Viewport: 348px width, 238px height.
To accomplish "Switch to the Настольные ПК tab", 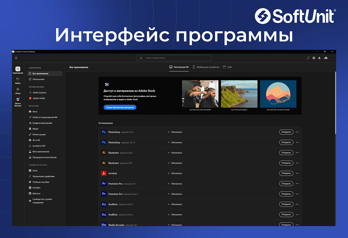I will pyautogui.click(x=179, y=67).
